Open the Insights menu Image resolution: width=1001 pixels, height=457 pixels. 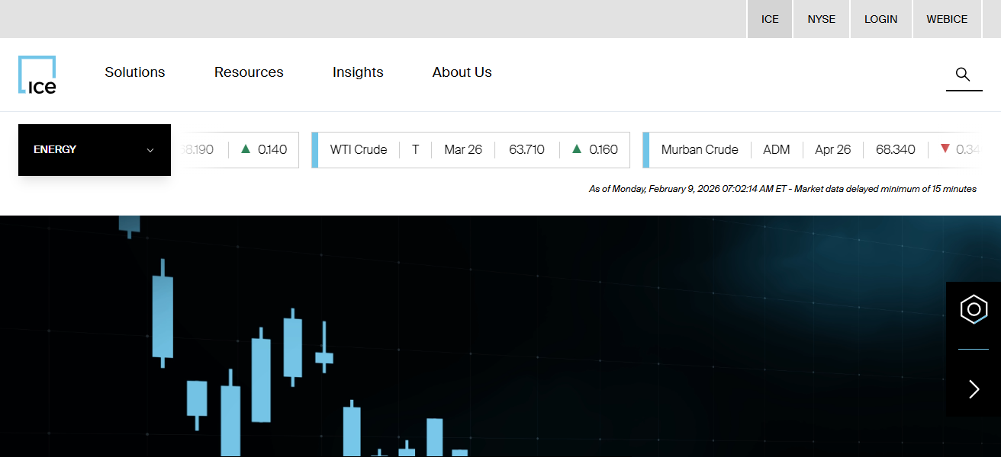[x=358, y=72]
